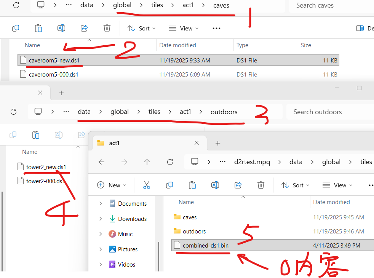Open New dropdown in act1 window

112,185
